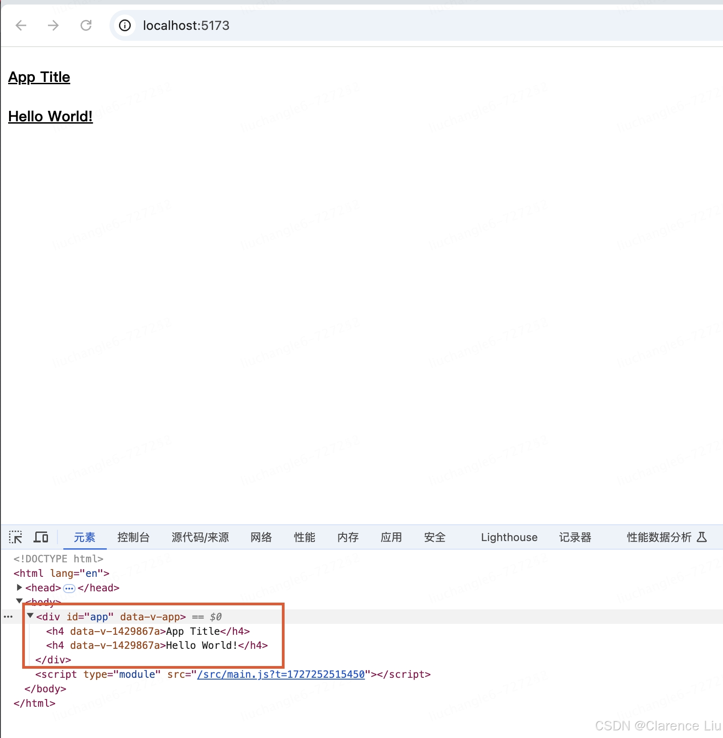Collapse the div id="app" node

point(30,616)
